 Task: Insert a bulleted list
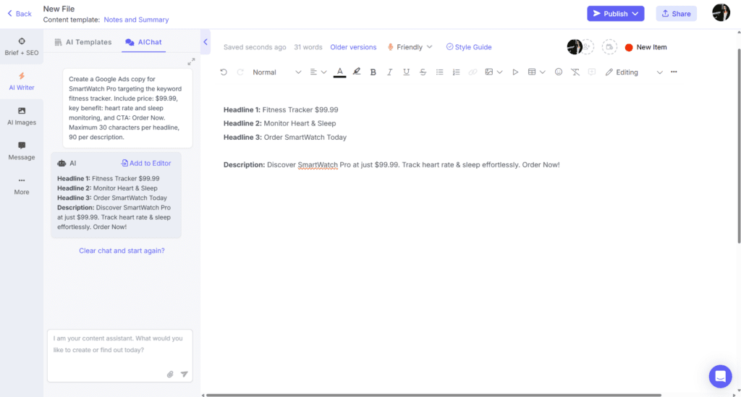(x=439, y=72)
